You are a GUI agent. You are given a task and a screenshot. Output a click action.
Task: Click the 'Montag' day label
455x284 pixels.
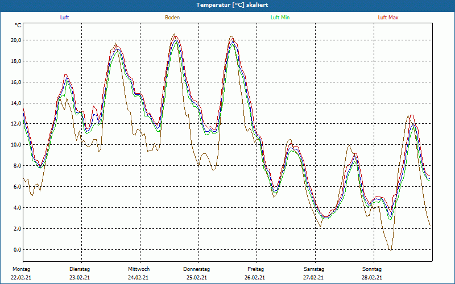[x=21, y=269]
